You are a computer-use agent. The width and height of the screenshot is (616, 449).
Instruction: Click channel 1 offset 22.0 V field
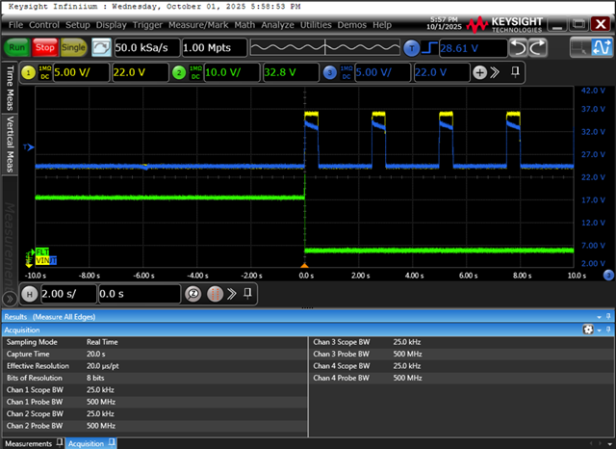[x=141, y=72]
